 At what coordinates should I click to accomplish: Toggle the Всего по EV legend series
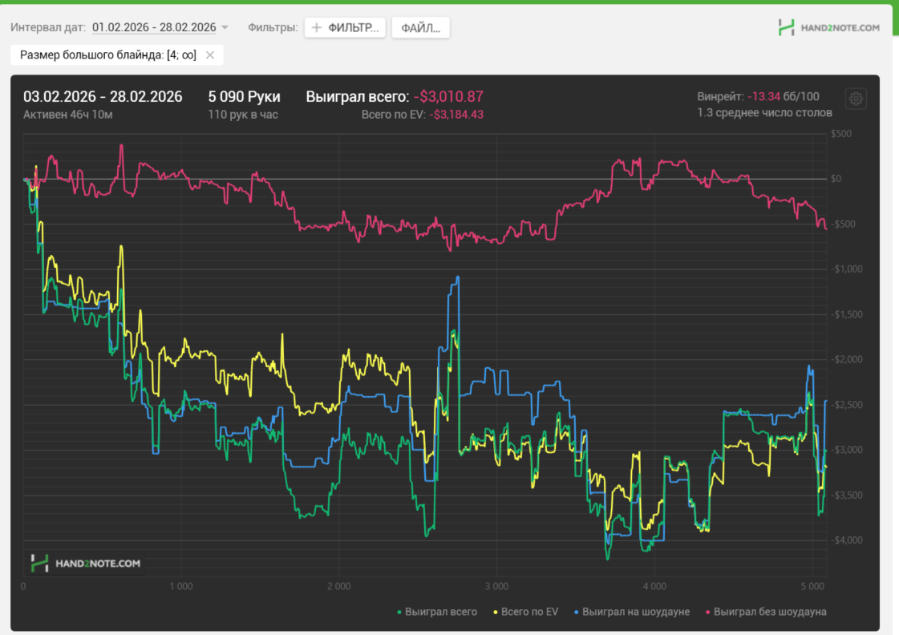coord(525,612)
